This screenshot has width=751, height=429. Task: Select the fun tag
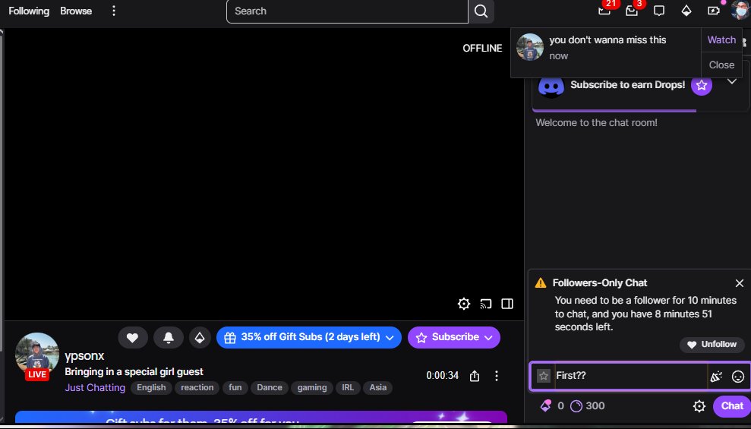[235, 387]
